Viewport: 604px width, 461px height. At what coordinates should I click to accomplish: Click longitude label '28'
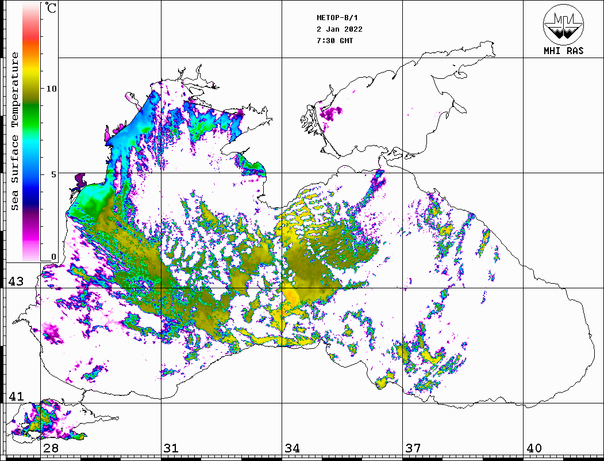(51, 448)
